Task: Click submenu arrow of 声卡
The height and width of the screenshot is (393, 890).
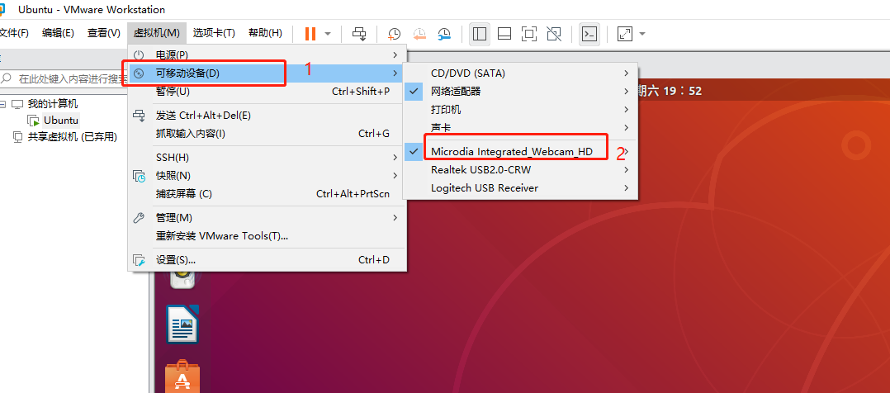Action: pos(626,127)
